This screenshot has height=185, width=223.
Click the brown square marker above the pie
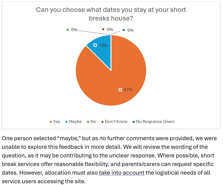pyautogui.click(x=103, y=29)
